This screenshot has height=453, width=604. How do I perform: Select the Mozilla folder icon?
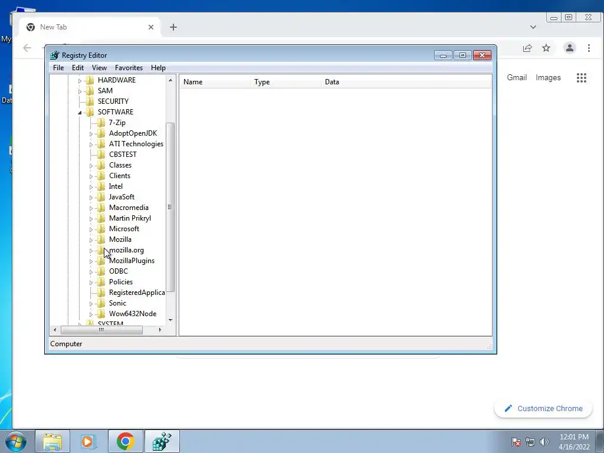point(101,239)
